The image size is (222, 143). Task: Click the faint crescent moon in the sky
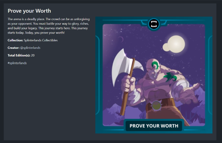pos(121,39)
